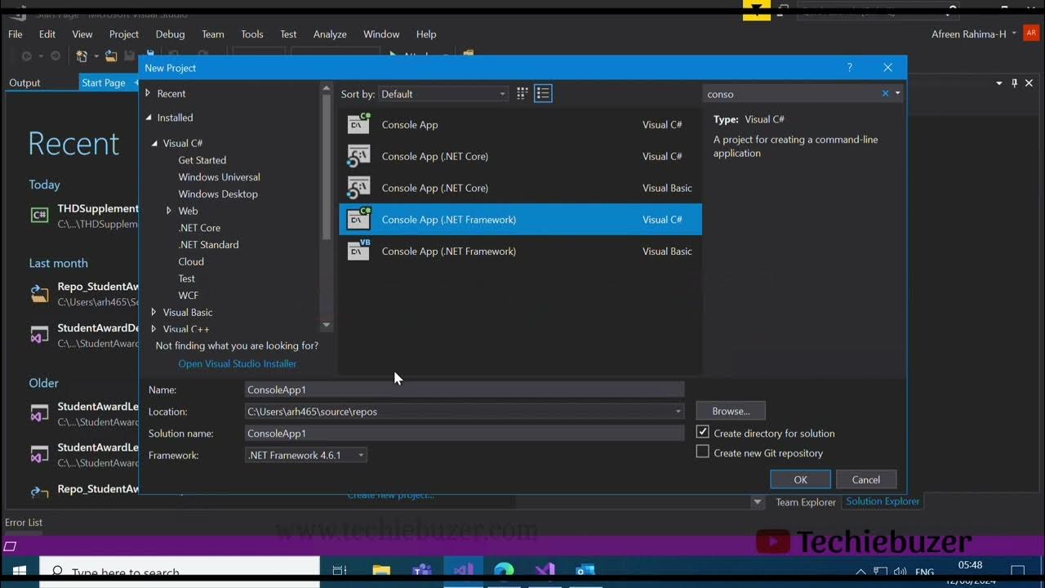
Task: Open the Analyze menu
Action: (330, 34)
